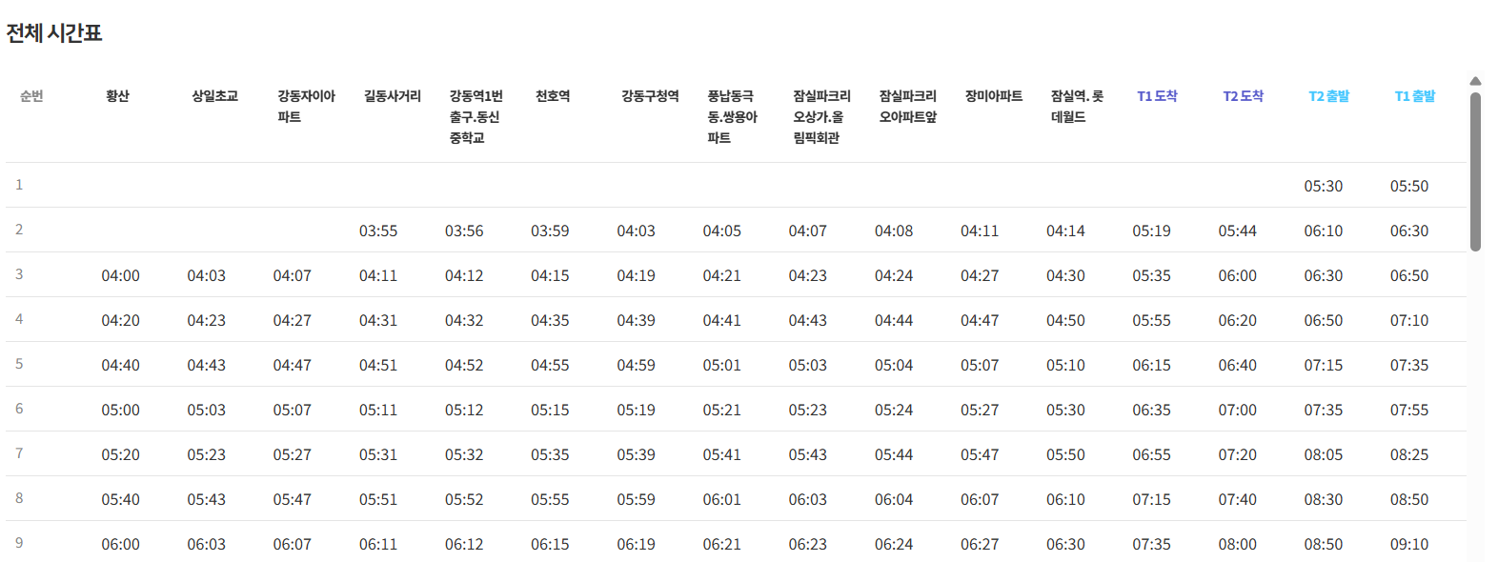Click row 9 T1 출발 time 09:10
The image size is (1498, 562).
coord(1408,545)
